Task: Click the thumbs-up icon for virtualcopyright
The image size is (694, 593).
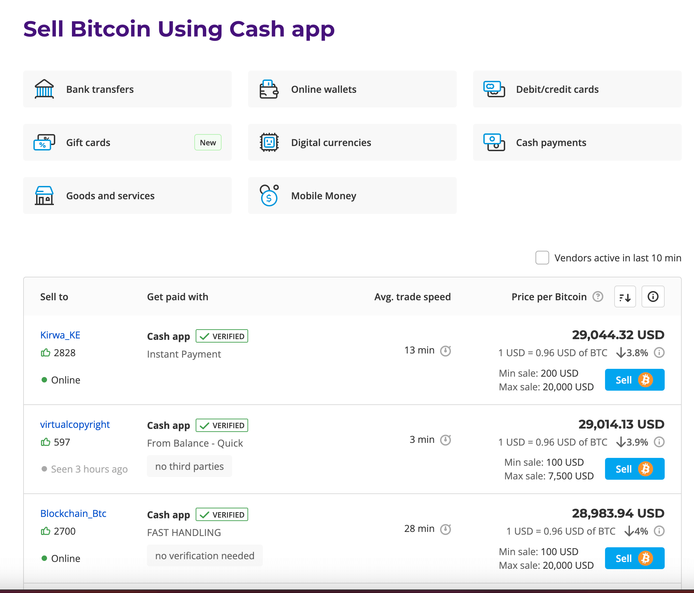Action: (45, 442)
